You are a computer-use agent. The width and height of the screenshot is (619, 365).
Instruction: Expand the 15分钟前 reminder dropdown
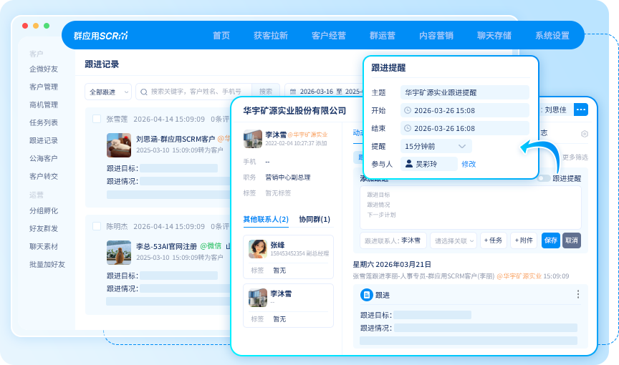point(436,146)
